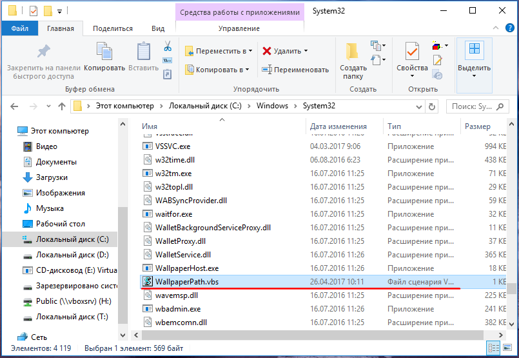
Task: Click navigation pane scroll down arrow
Action: tap(122, 335)
